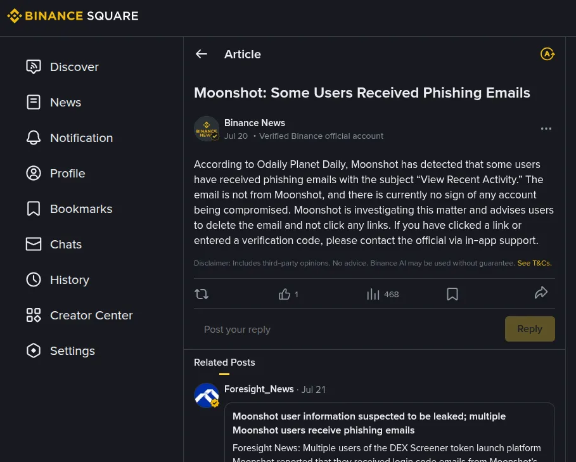Open the three-dot menu beside Binance News
Image resolution: width=576 pixels, height=462 pixels.
pyautogui.click(x=546, y=129)
